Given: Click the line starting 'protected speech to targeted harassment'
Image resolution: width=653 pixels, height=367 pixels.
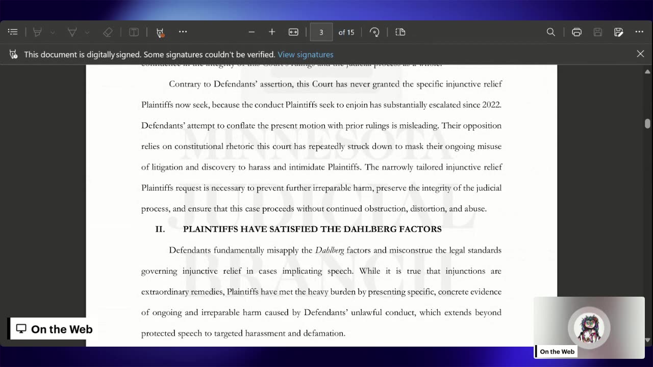Looking at the screenshot, I should point(243,333).
